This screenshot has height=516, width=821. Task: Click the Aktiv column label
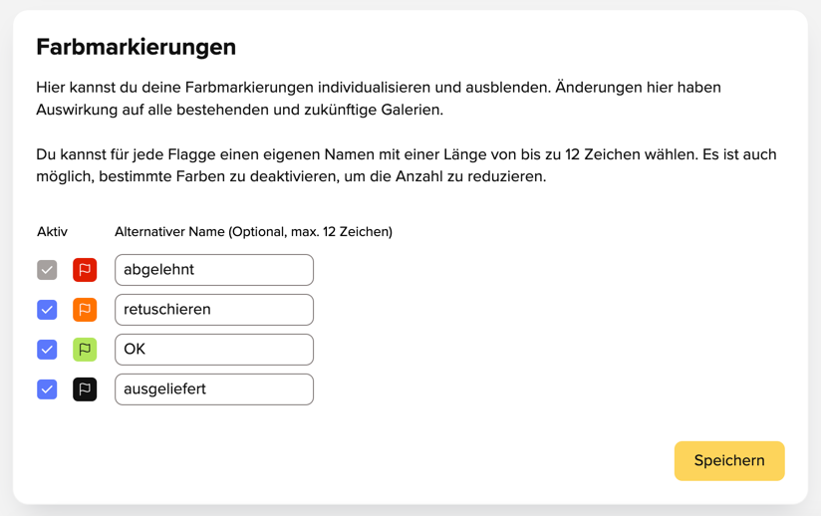pos(53,232)
